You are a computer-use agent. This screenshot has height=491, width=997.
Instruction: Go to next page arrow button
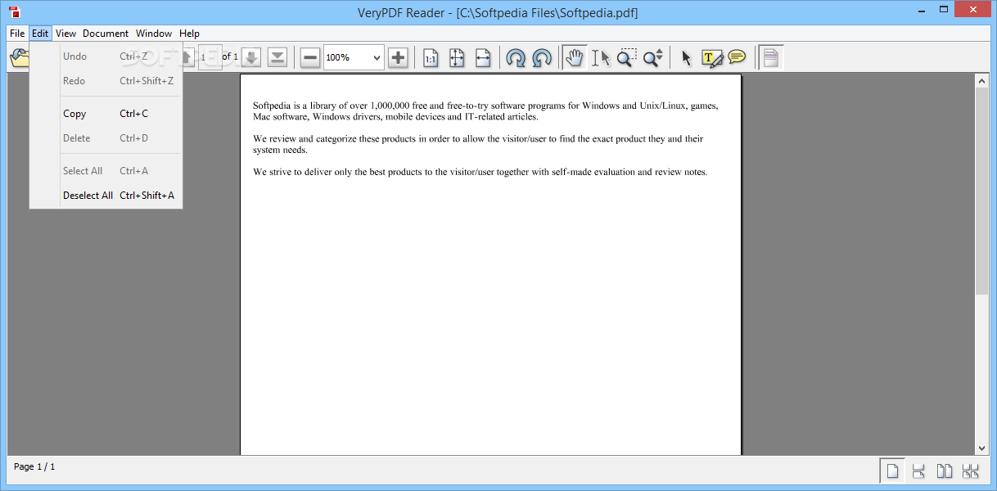pos(252,57)
